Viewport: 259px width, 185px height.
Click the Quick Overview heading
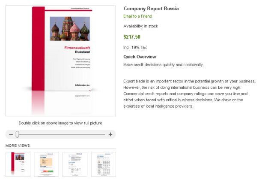point(140,57)
